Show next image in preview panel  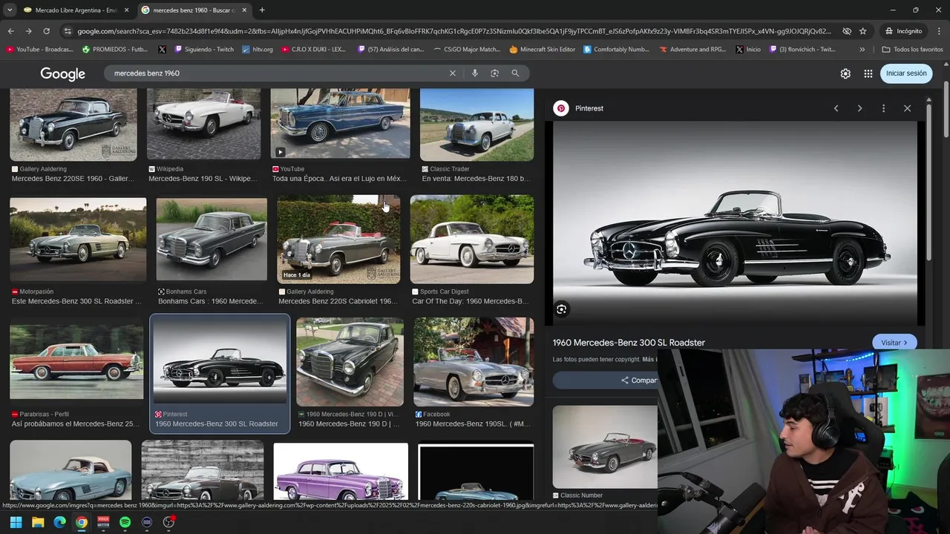tap(859, 108)
